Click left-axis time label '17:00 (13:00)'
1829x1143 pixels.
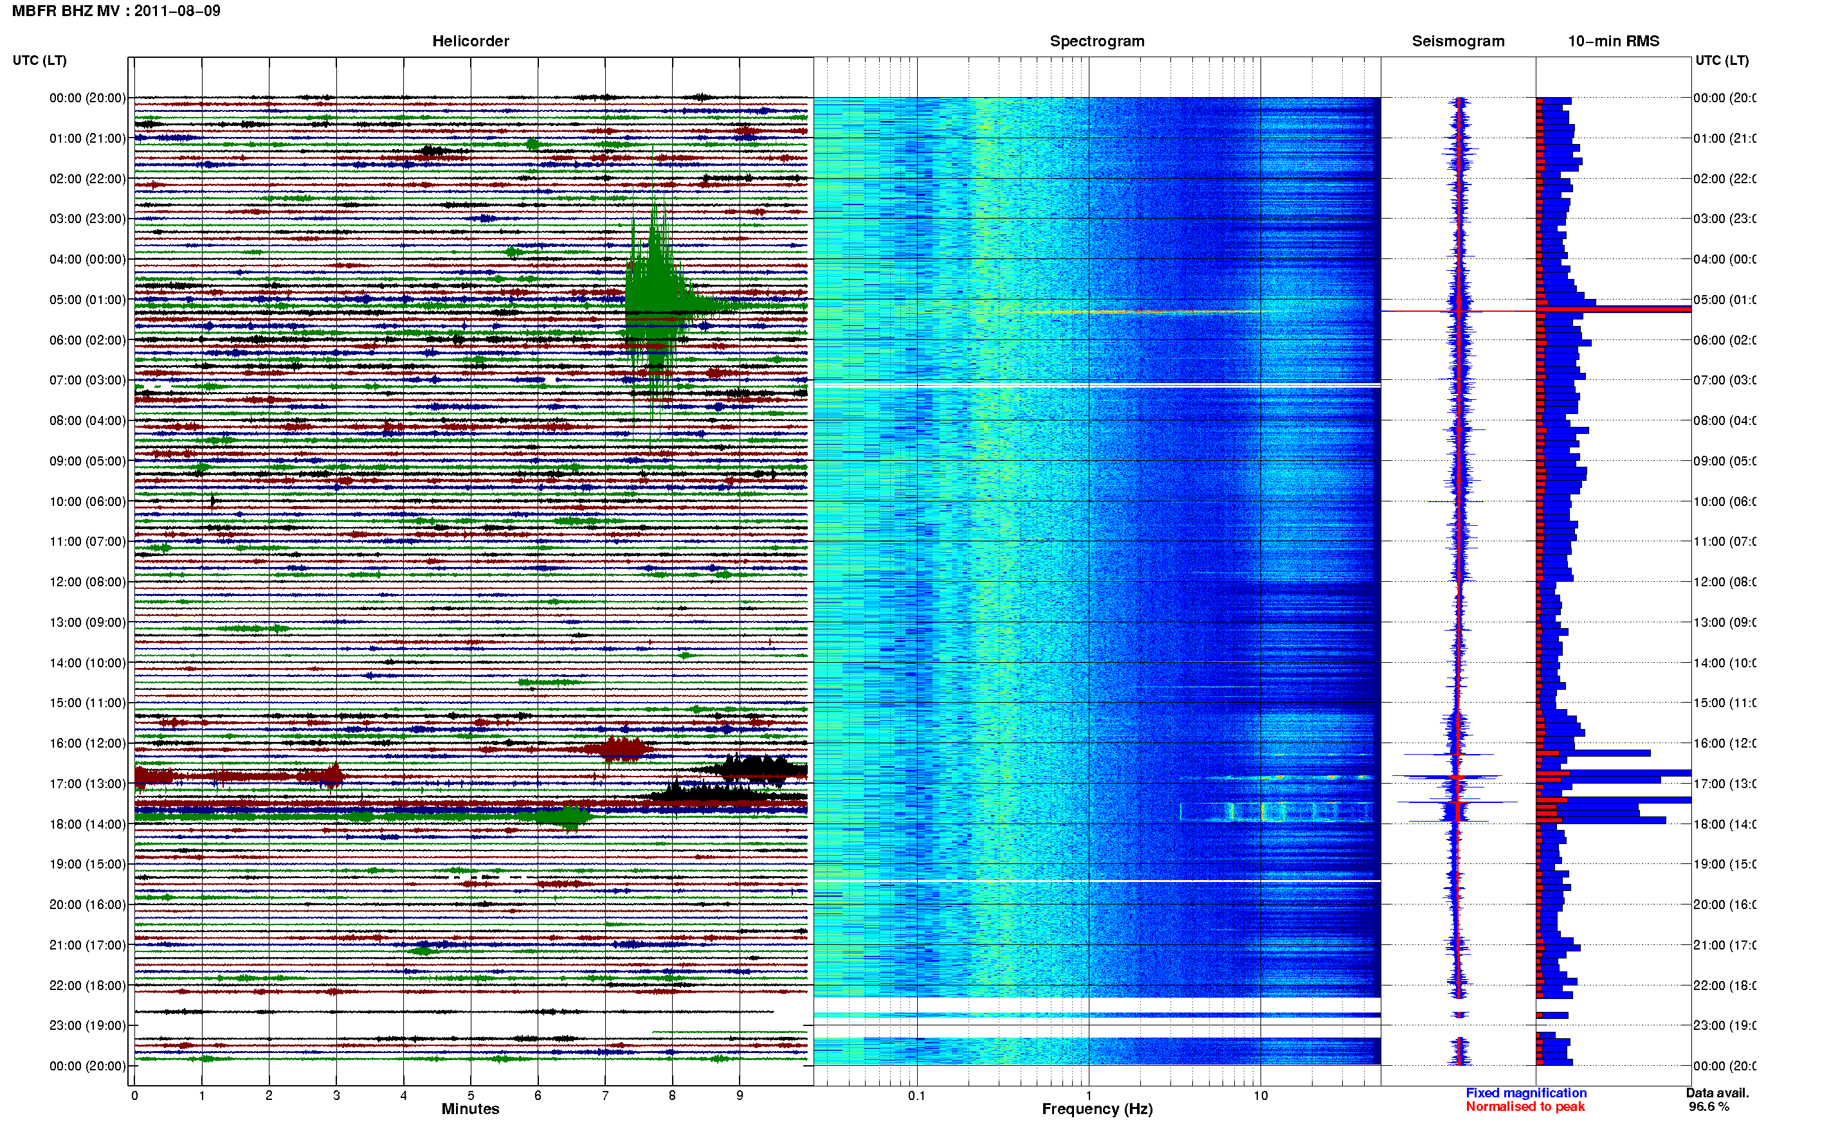click(x=87, y=783)
